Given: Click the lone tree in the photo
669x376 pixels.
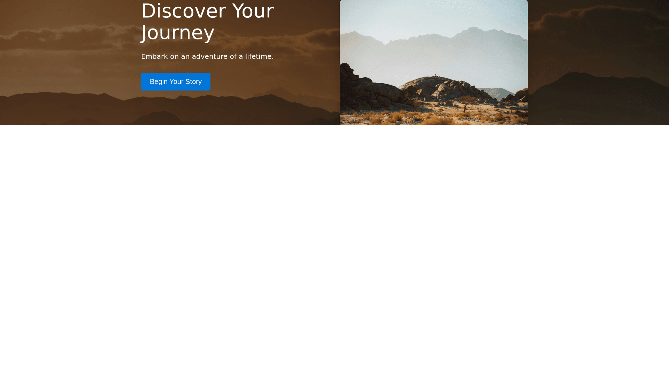Looking at the screenshot, I should [x=466, y=103].
